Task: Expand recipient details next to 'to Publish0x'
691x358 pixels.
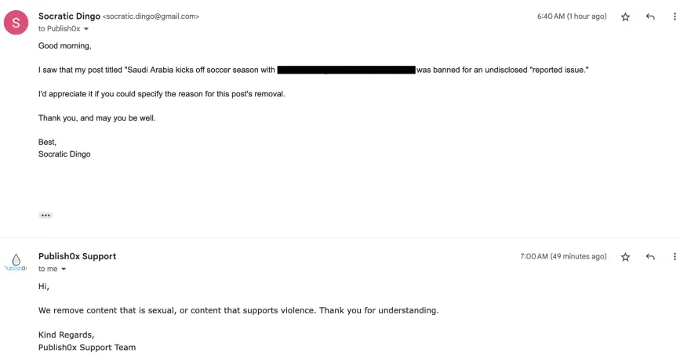Action: pyautogui.click(x=86, y=29)
